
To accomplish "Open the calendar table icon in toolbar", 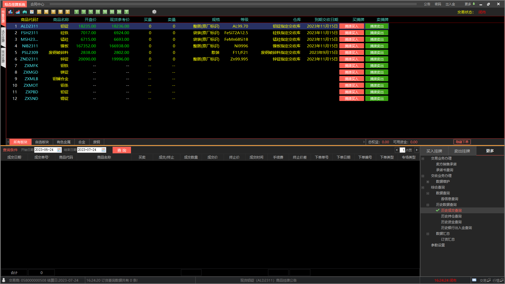I will point(32,12).
